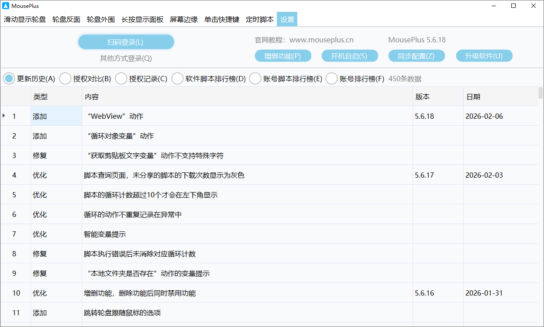544x327 pixels.
Task: Enable 开机自启(S)
Action: pos(350,55)
